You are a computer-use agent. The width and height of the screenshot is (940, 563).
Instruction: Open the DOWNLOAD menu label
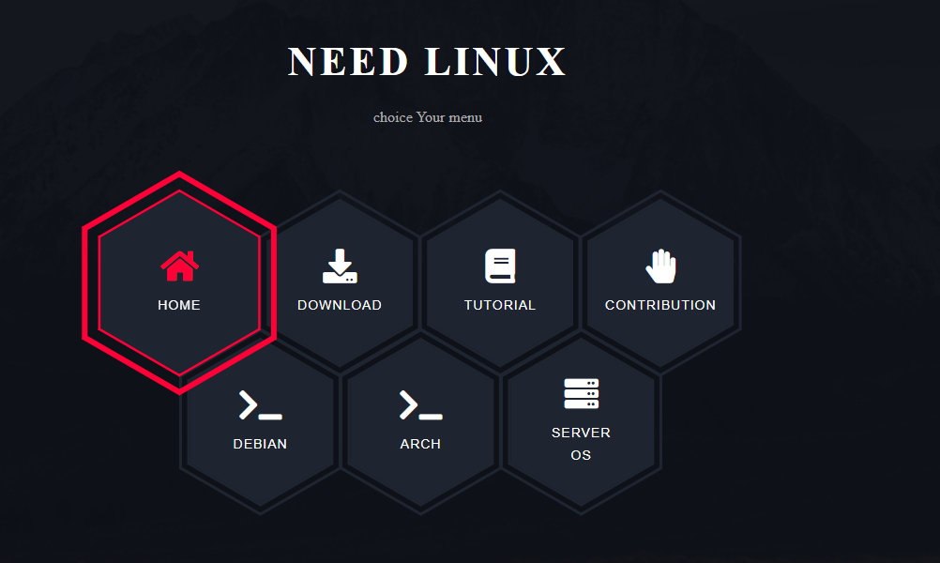click(x=340, y=305)
